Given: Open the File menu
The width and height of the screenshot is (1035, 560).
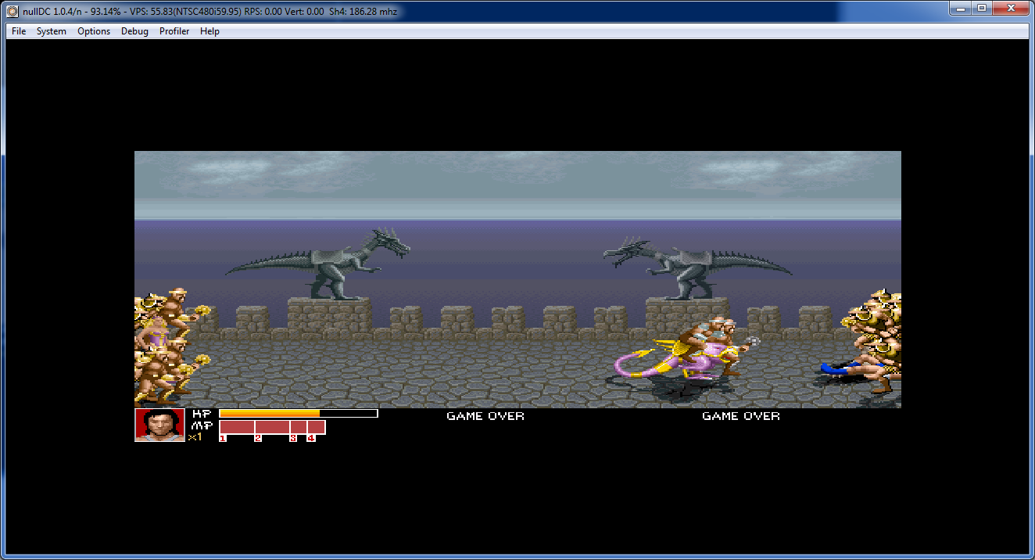Looking at the screenshot, I should [x=19, y=31].
